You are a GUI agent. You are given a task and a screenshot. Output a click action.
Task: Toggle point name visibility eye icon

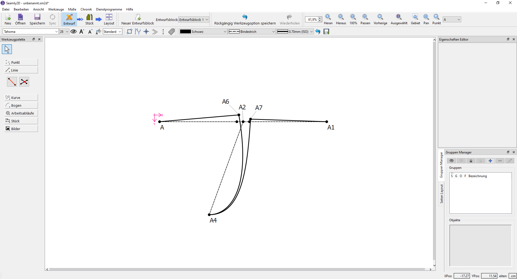74,32
